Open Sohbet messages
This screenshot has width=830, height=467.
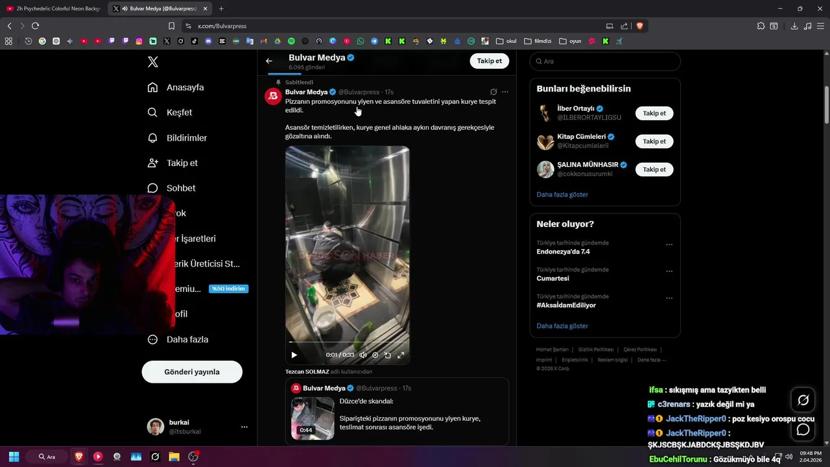point(171,188)
